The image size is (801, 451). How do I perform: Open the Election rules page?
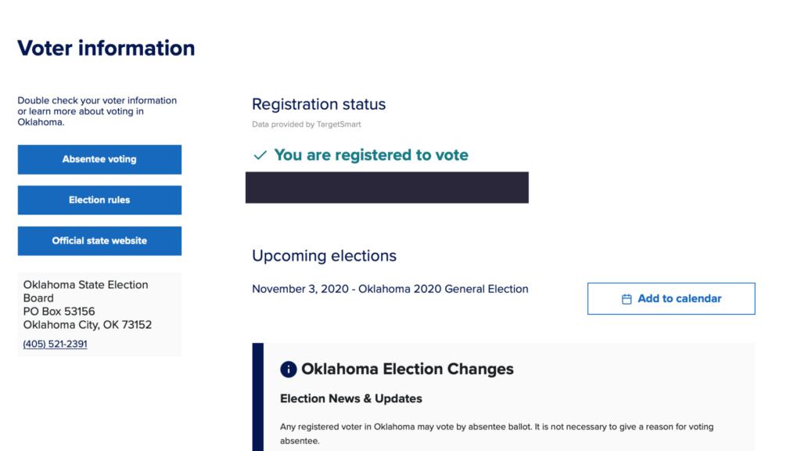click(99, 200)
